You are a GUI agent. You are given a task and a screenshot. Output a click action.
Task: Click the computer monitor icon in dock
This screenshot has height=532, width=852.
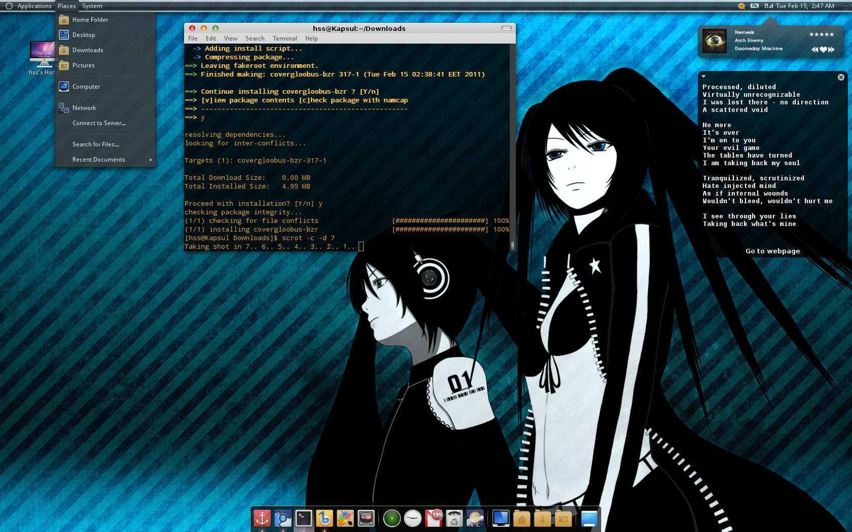coord(501,518)
